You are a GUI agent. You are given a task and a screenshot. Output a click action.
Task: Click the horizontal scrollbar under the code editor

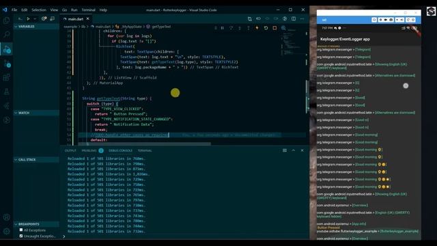[144, 144]
